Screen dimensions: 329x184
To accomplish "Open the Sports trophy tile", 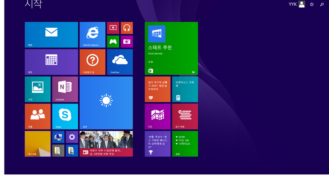I will 157,144.
